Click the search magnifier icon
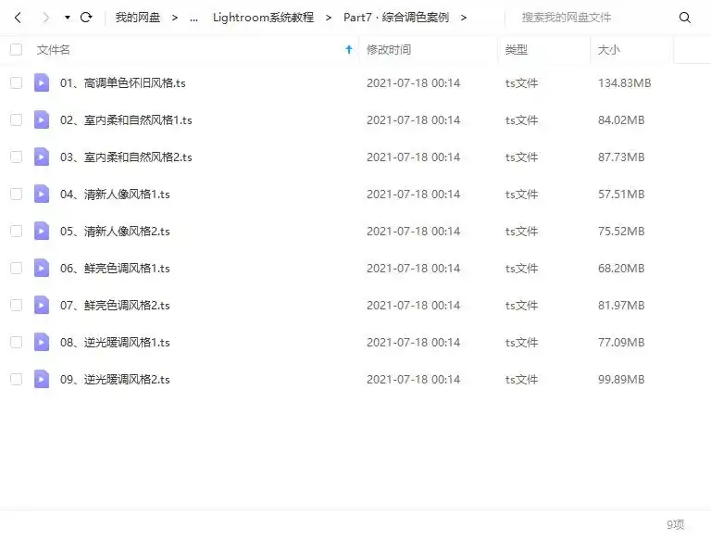 [685, 18]
